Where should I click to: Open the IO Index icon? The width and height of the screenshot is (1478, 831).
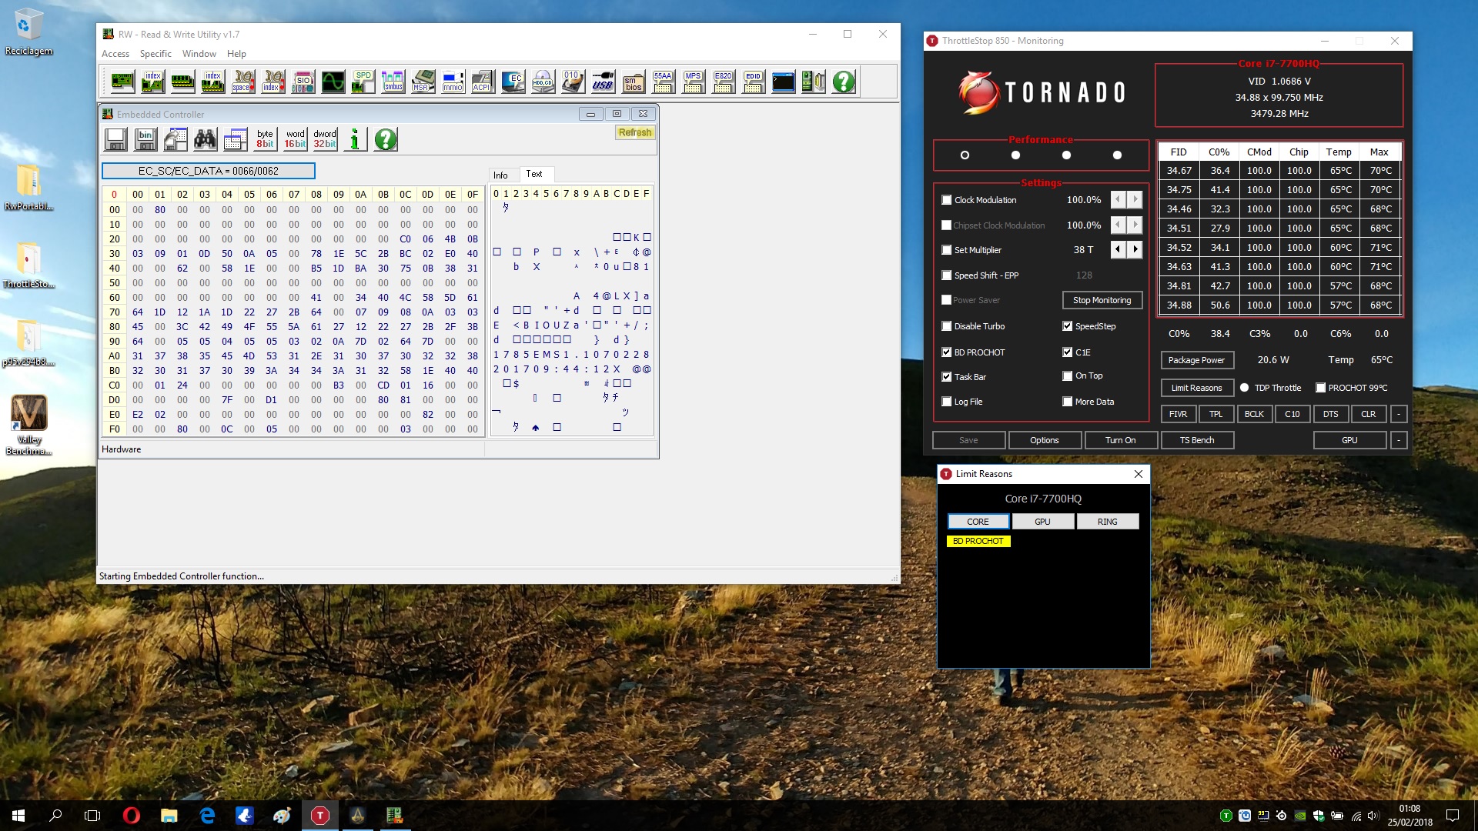(x=273, y=81)
